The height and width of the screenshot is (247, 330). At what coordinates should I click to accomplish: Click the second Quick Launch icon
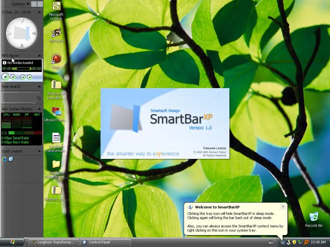point(11,159)
